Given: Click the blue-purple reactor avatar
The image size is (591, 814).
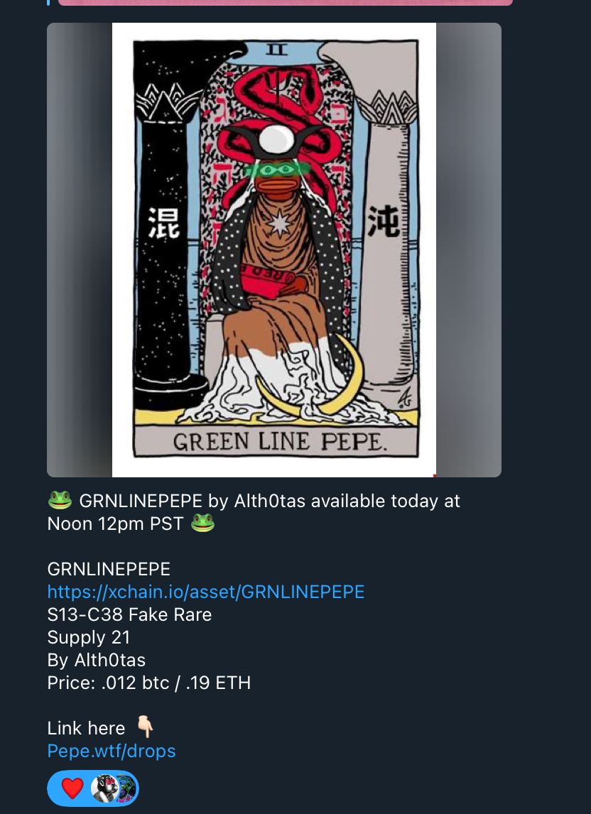Looking at the screenshot, I should pos(125,788).
